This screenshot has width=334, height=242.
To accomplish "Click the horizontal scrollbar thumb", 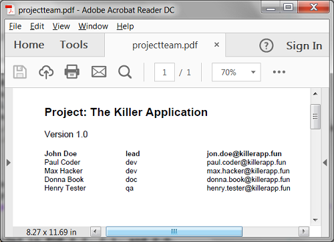I will coord(174,232).
